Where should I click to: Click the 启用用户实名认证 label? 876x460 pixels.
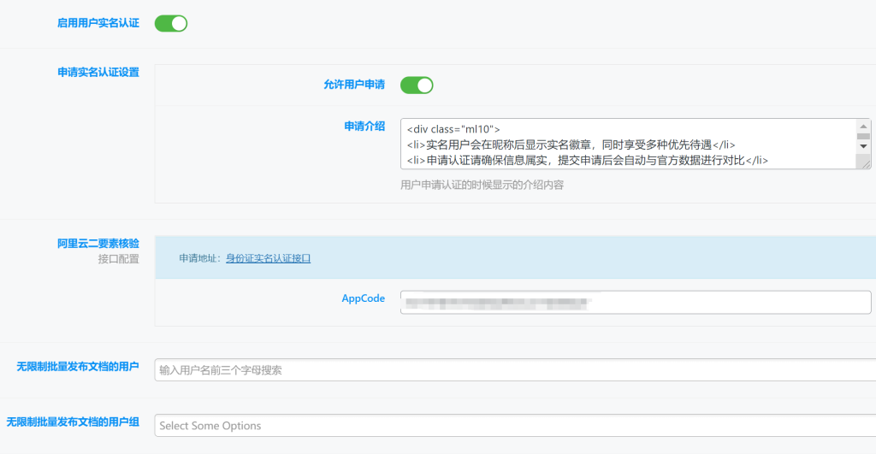pyautogui.click(x=98, y=23)
